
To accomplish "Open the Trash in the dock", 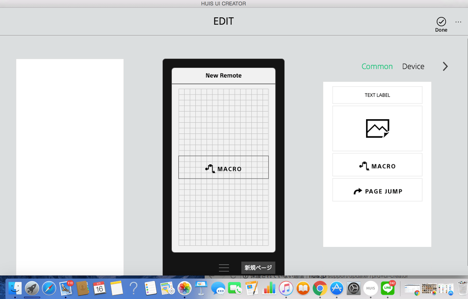I will pyautogui.click(x=463, y=288).
